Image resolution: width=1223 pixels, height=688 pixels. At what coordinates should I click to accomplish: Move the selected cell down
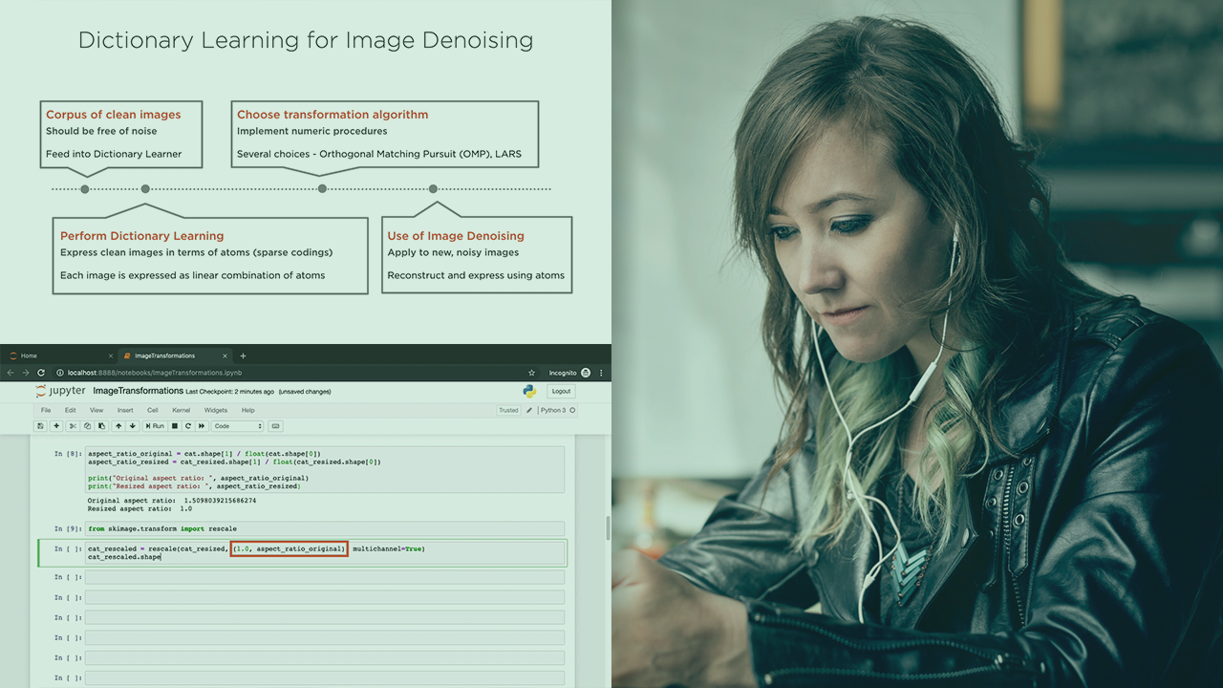click(x=132, y=426)
